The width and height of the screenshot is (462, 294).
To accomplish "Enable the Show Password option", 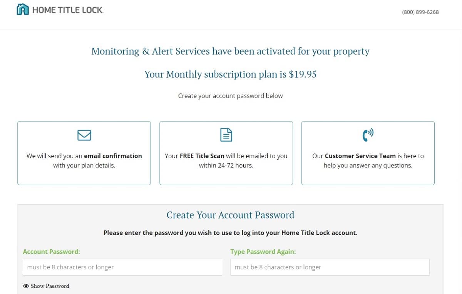I will tap(46, 286).
